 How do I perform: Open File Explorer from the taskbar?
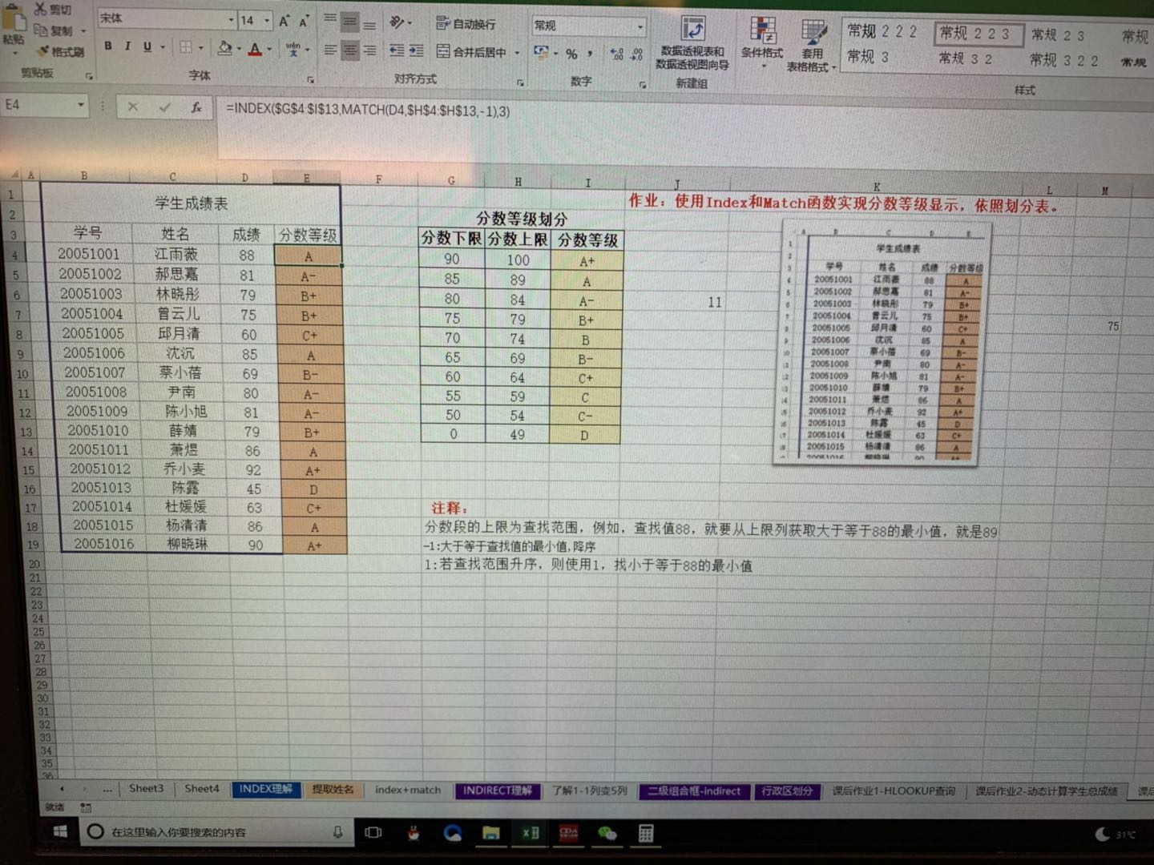point(491,833)
